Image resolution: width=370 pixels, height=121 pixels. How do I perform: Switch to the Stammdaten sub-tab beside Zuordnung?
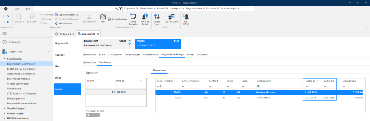click(89, 62)
